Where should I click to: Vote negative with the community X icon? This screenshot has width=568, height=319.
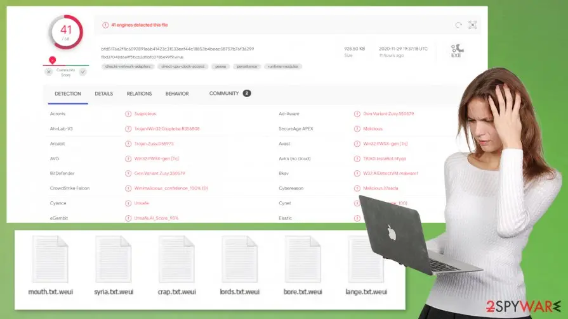click(48, 72)
